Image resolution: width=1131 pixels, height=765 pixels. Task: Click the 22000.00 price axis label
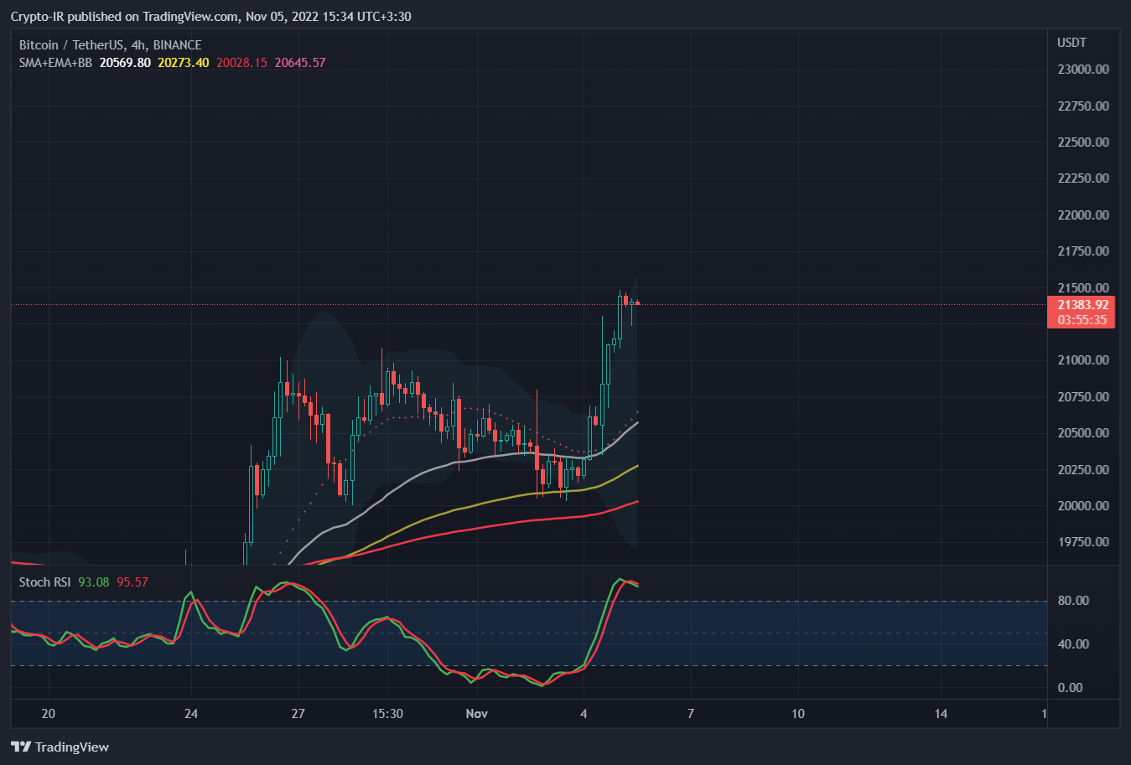pyautogui.click(x=1083, y=215)
